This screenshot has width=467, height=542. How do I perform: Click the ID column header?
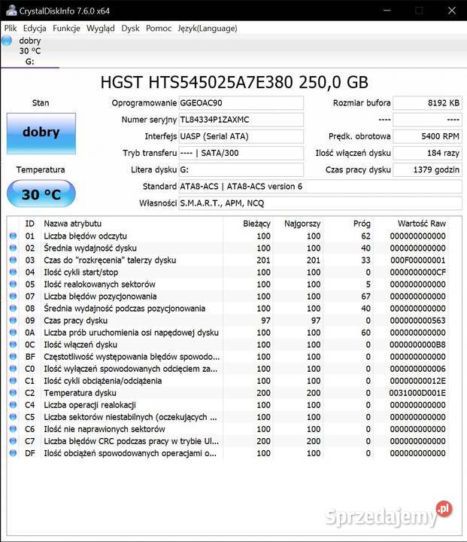click(x=30, y=224)
